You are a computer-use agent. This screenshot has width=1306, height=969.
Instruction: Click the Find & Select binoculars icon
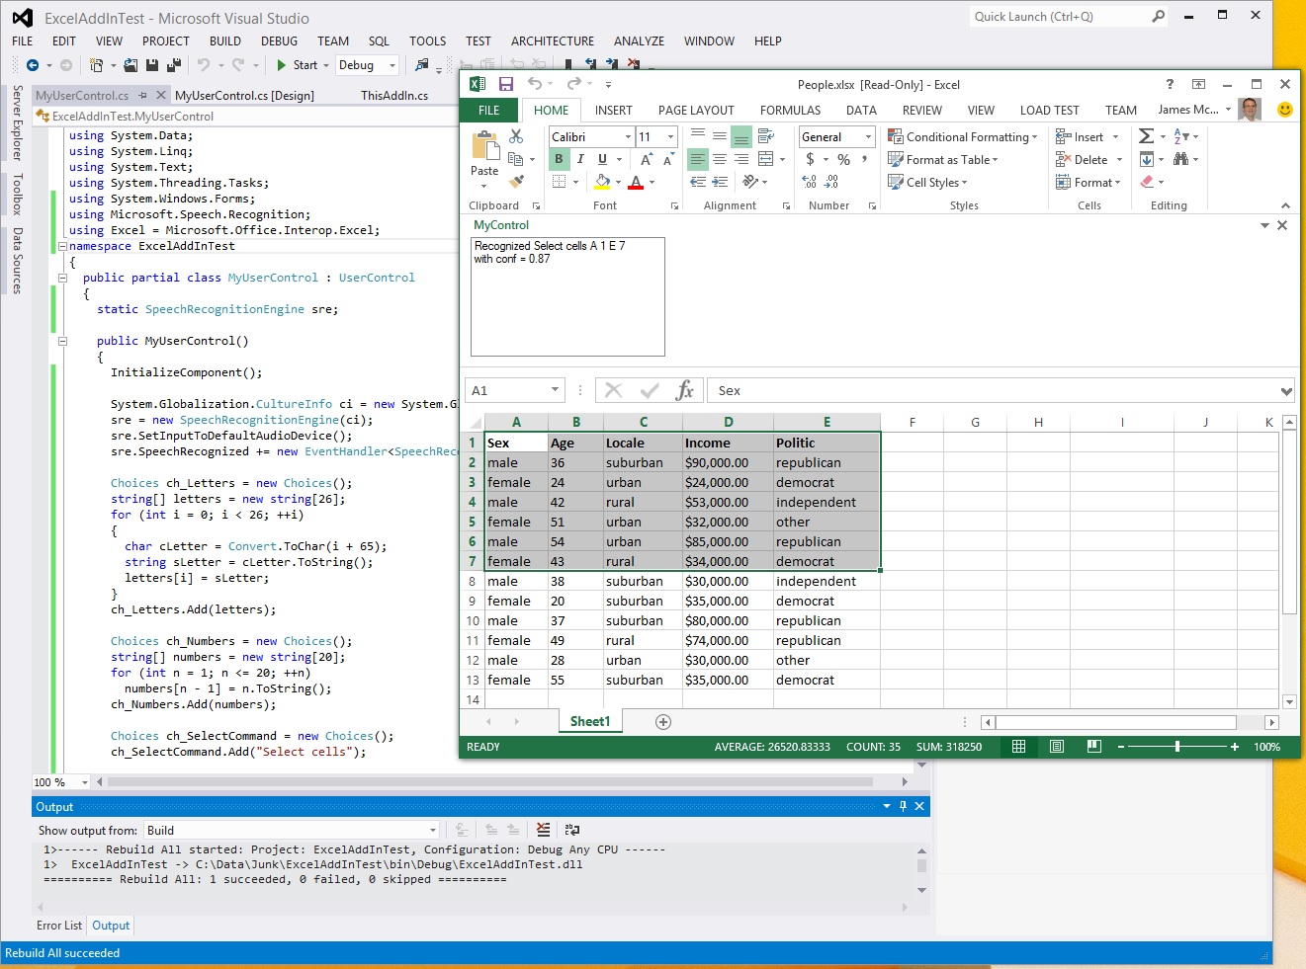coord(1180,159)
